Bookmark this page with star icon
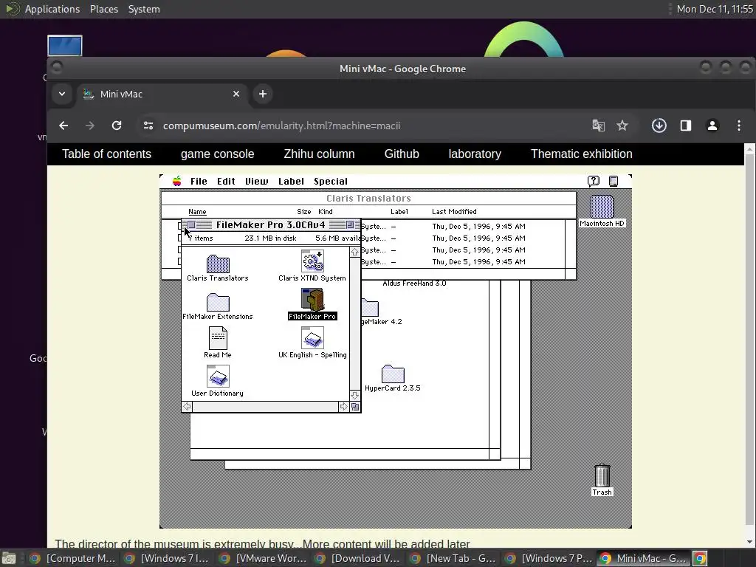Viewport: 756px width, 567px height. (622, 126)
